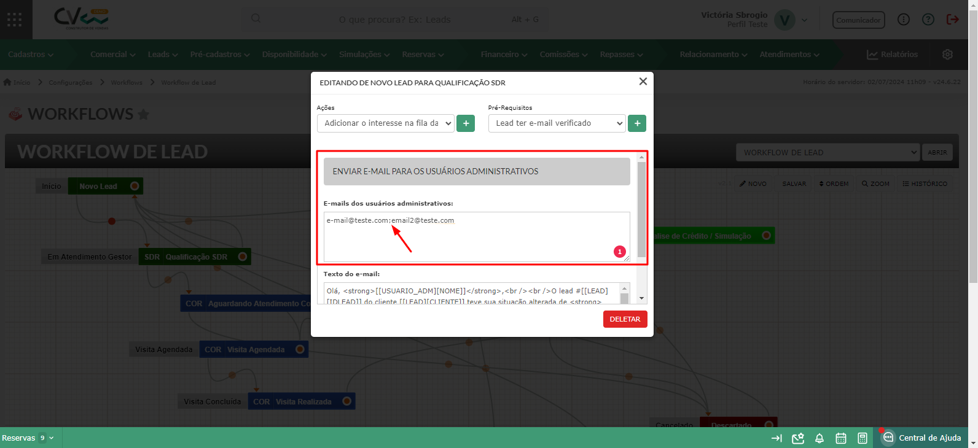Image resolution: width=978 pixels, height=448 pixels.
Task: Open the Financeiro menu
Action: coord(504,55)
